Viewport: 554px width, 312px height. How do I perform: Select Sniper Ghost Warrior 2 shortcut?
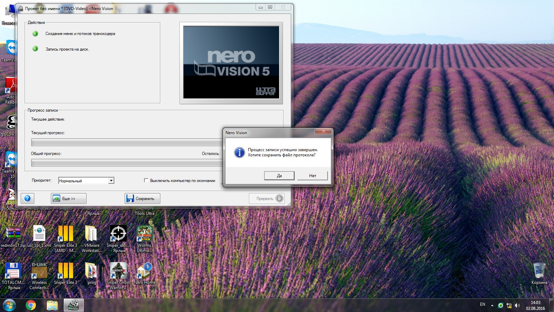pyautogui.click(x=118, y=276)
